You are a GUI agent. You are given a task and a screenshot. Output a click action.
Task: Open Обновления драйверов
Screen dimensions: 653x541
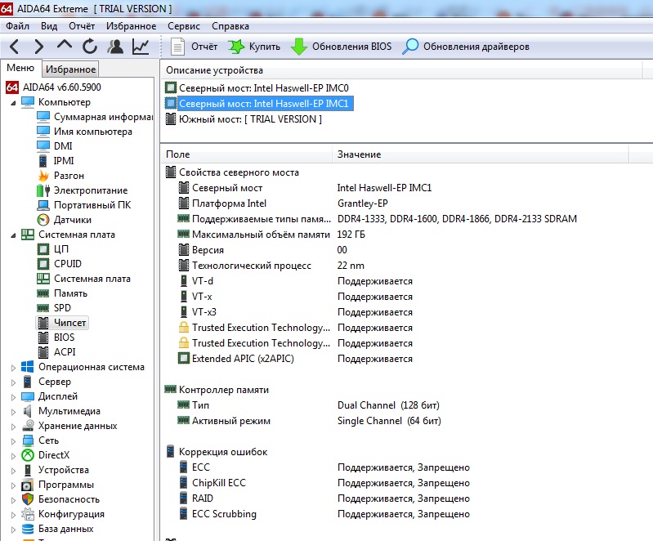466,47
